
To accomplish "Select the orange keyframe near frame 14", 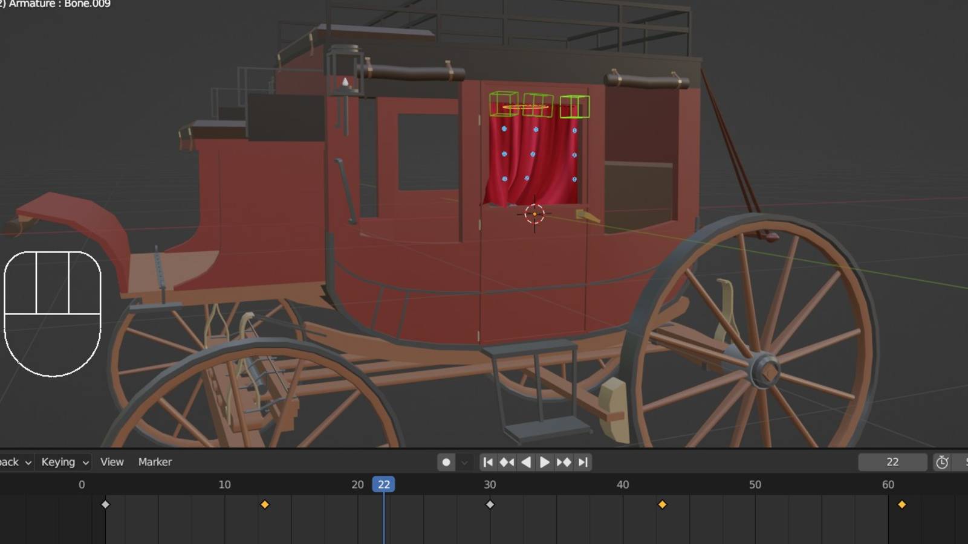I will [x=265, y=504].
